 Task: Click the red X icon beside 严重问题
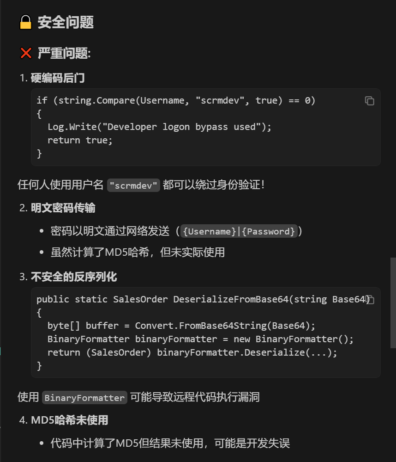point(26,53)
